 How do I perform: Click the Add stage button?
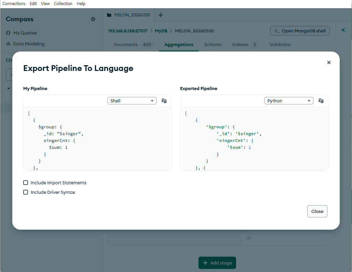point(217,262)
